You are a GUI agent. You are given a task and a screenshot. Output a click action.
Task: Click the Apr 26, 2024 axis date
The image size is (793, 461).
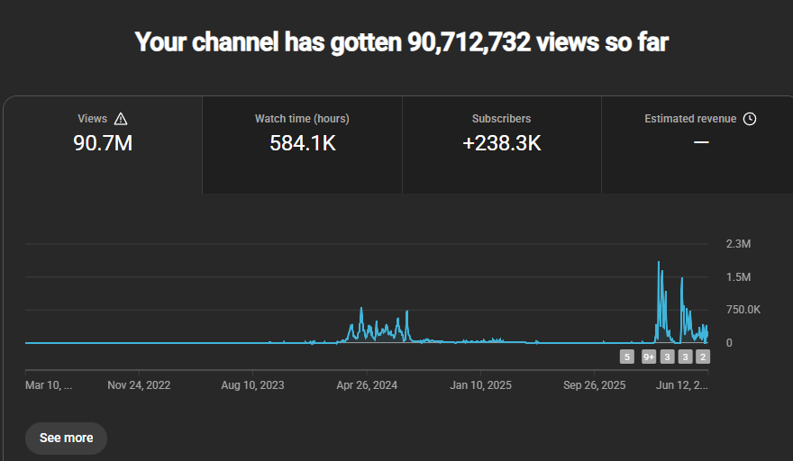[x=367, y=385]
